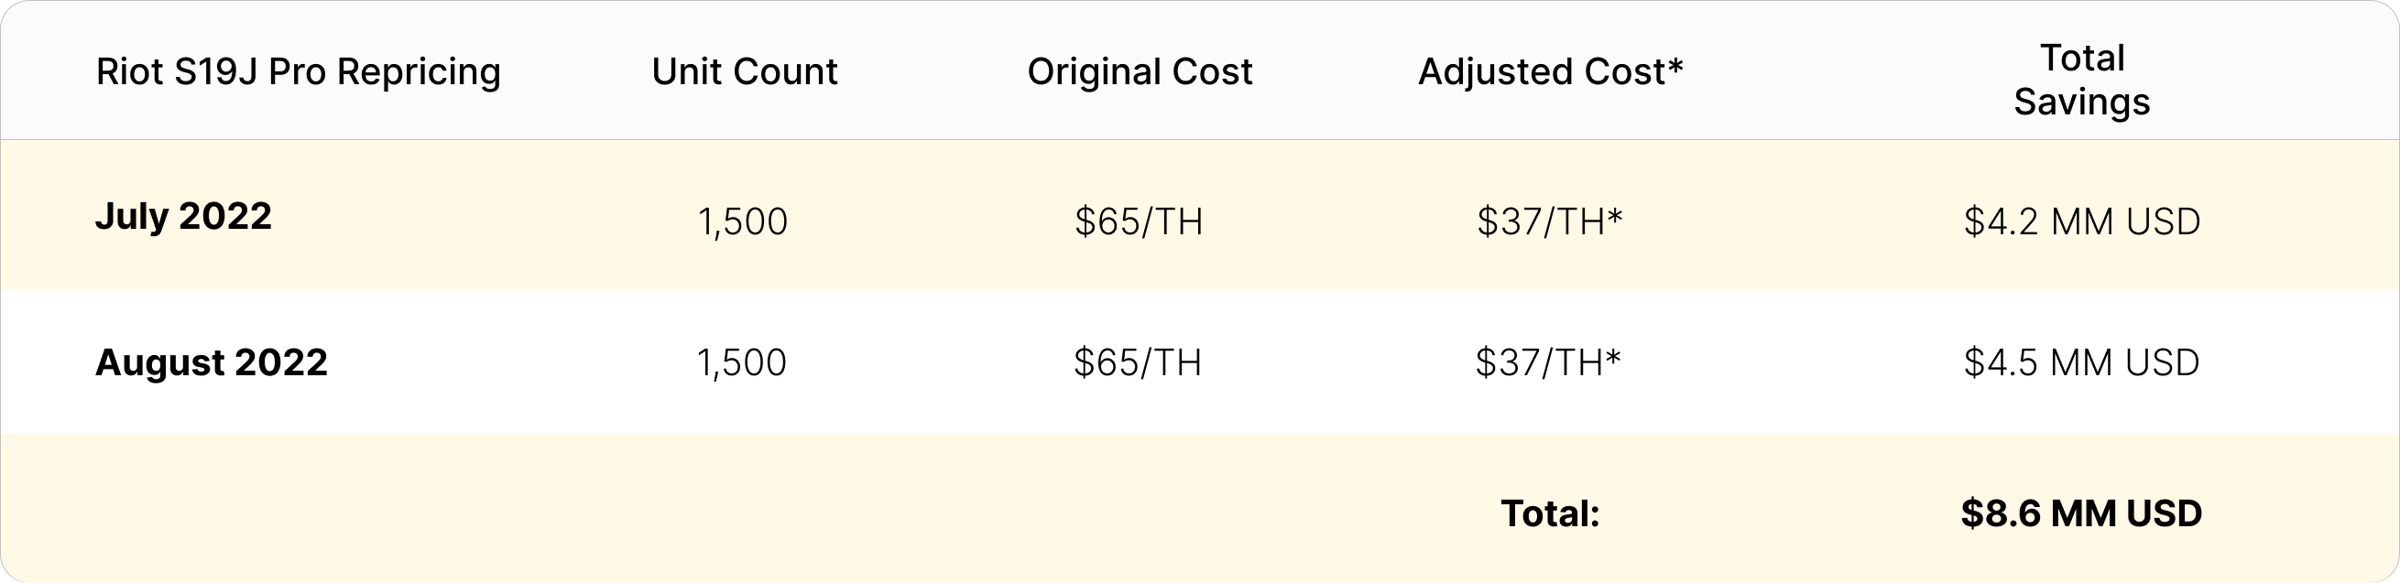Click the August 2022 row label
Viewport: 2400px width, 583px height.
coord(212,362)
